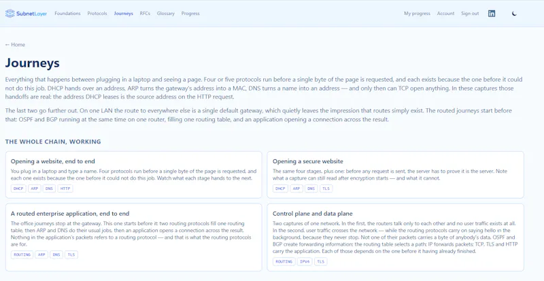Click ARP tag in routed enterprise card
The image size is (544, 281).
click(x=41, y=254)
